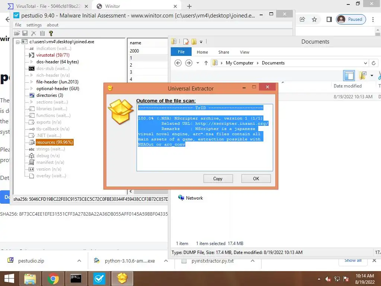The width and height of the screenshot is (381, 286).
Task: Open File Explorer from the taskbar
Action: point(30,279)
